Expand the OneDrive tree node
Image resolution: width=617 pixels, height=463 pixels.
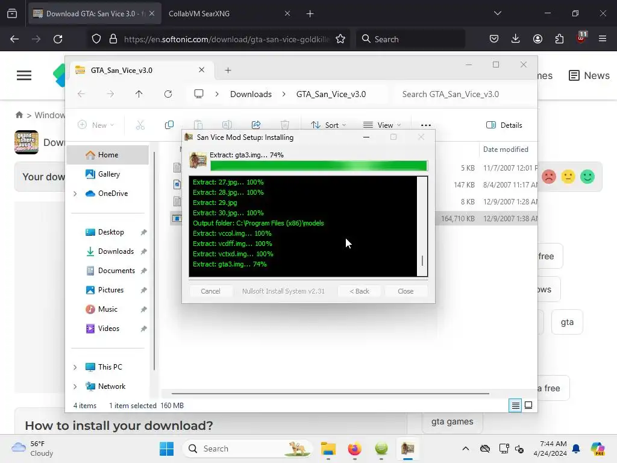75,194
